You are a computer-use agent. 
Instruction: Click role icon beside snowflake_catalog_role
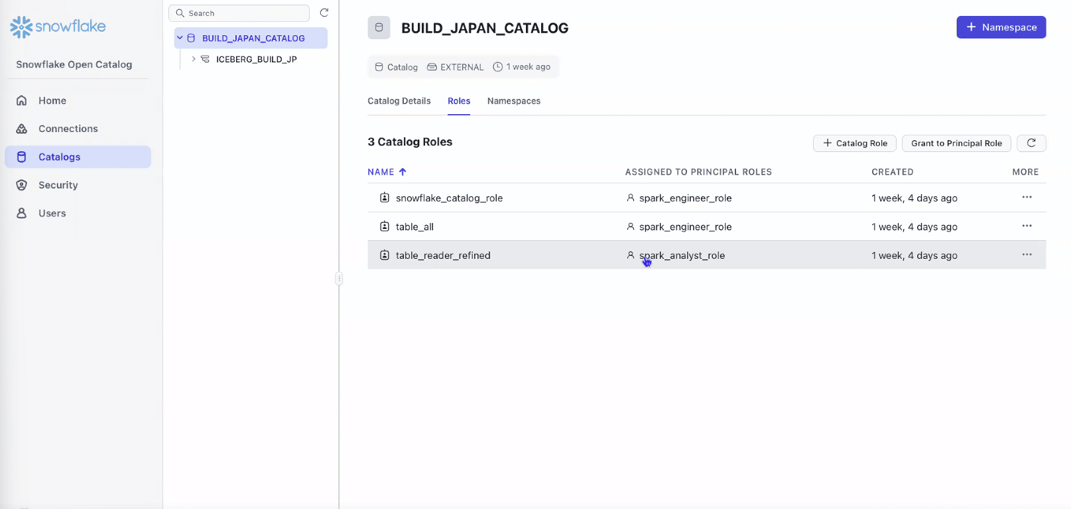click(385, 198)
